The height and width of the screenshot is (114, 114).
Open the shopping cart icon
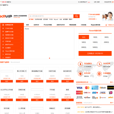(x=106, y=25)
